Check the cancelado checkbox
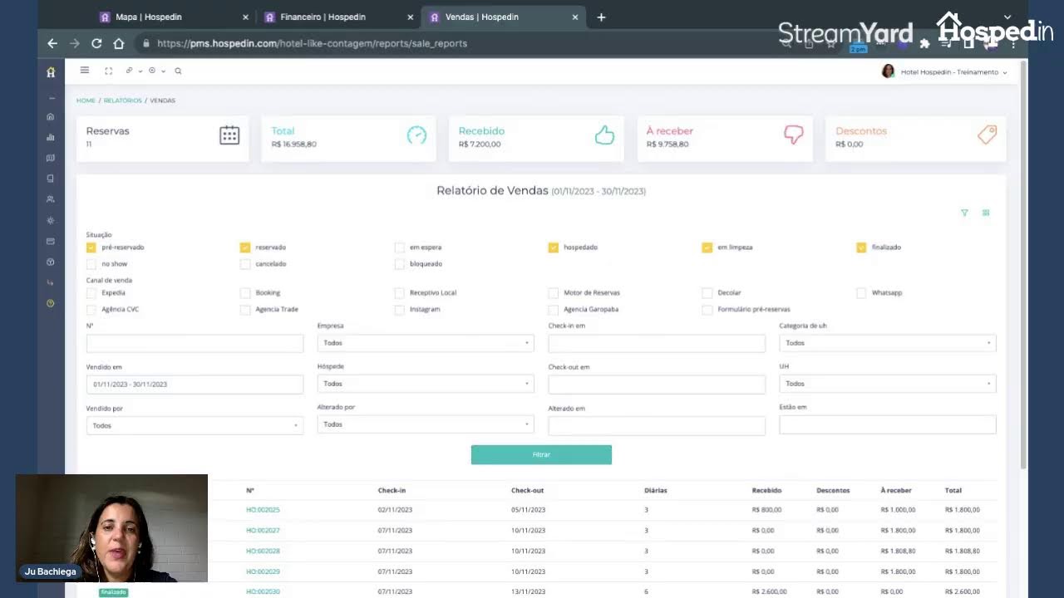1064x598 pixels. [x=245, y=264]
